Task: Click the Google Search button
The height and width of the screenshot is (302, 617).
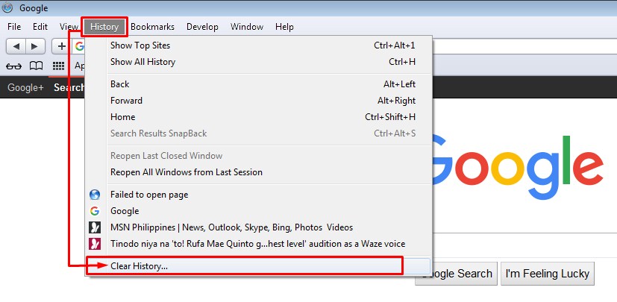Action: click(457, 274)
